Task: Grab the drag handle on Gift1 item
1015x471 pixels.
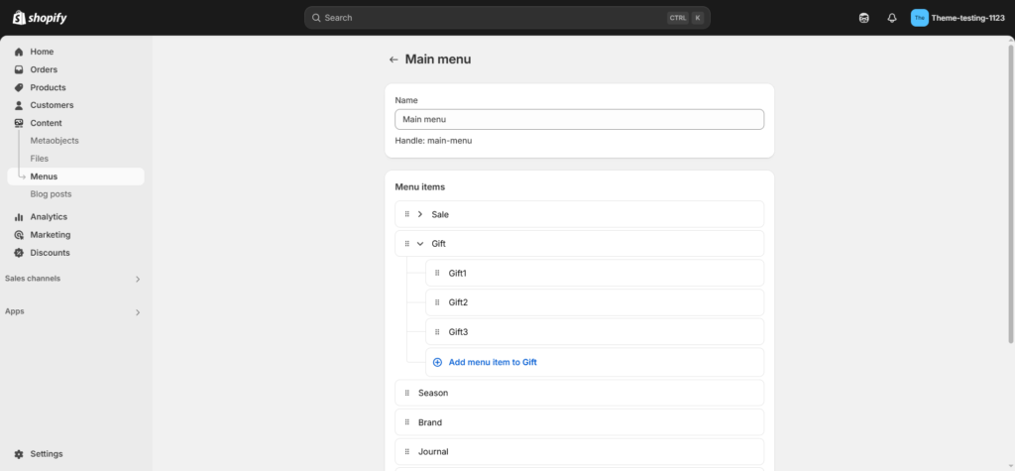Action: tap(437, 273)
